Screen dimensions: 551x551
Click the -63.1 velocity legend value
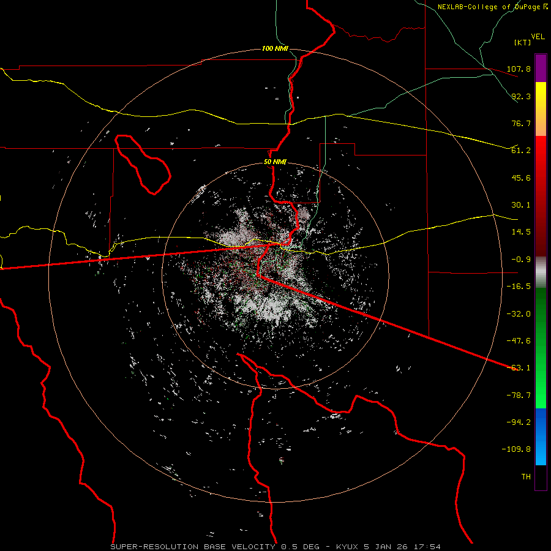click(x=519, y=368)
